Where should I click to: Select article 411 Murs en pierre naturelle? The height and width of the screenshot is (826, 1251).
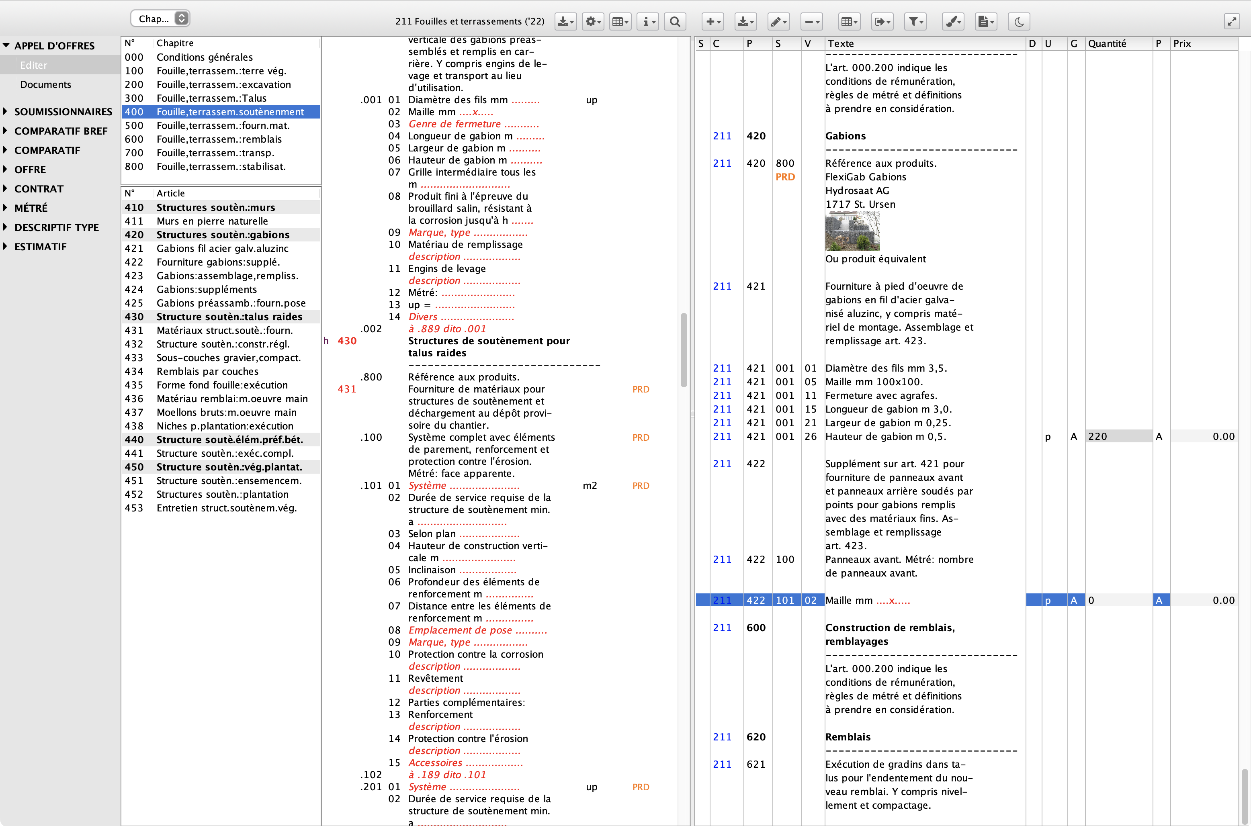(x=221, y=221)
